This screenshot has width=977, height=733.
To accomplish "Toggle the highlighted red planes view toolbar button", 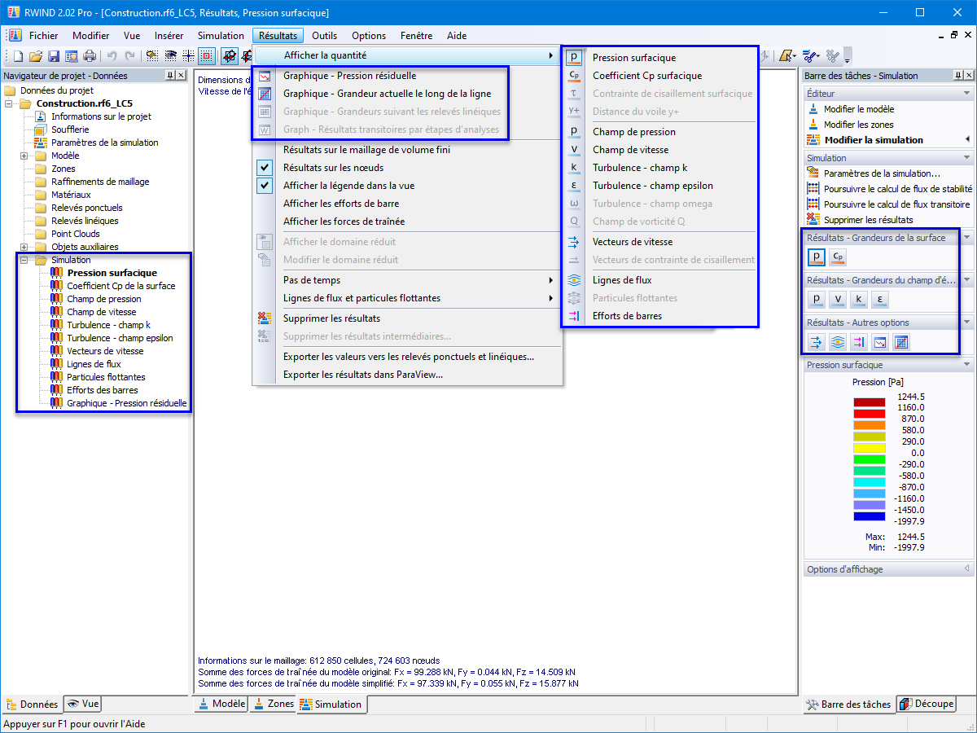I will click(x=230, y=56).
